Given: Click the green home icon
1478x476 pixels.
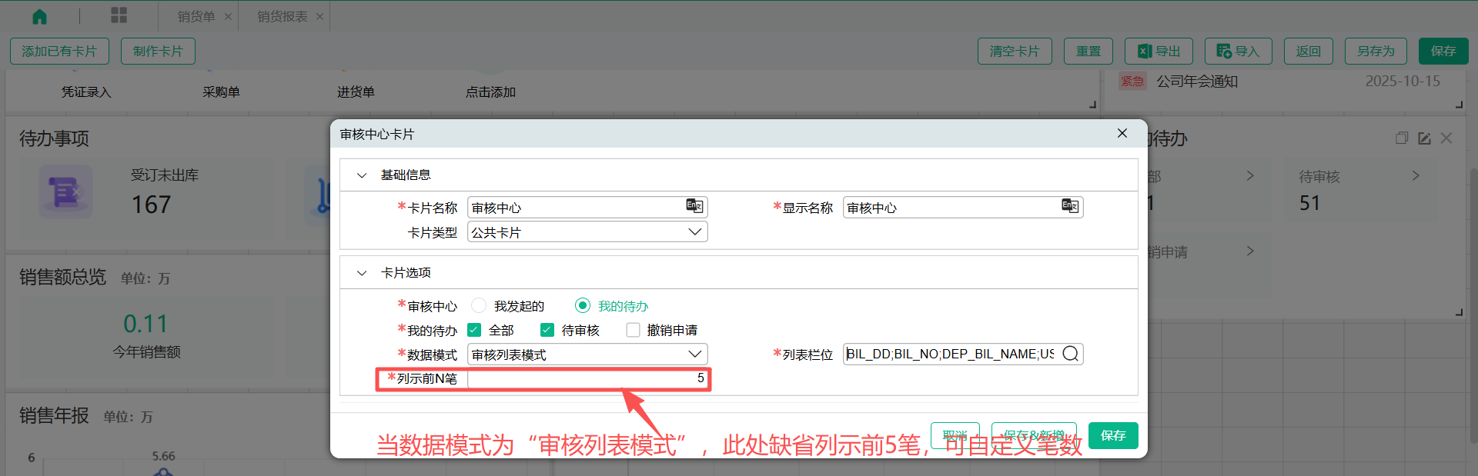Looking at the screenshot, I should [39, 16].
